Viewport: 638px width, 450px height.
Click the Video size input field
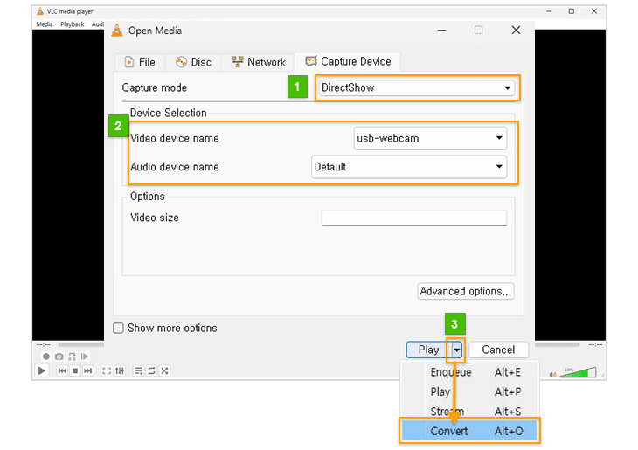(x=413, y=218)
